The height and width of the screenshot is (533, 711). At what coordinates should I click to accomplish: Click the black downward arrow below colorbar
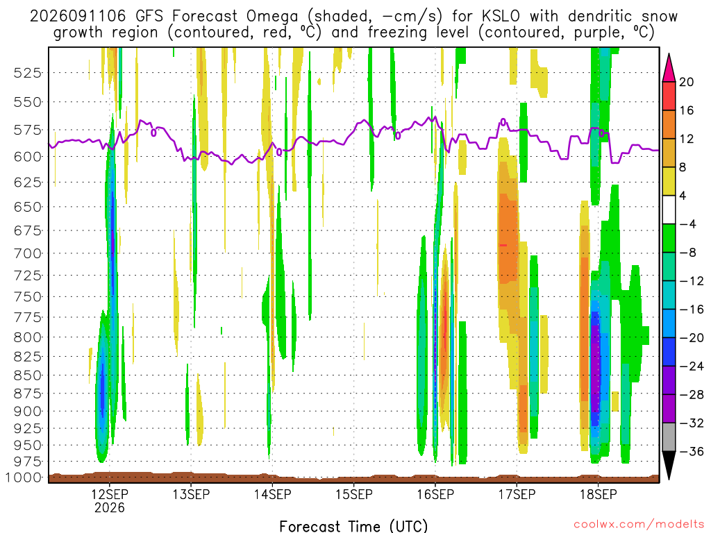[669, 466]
